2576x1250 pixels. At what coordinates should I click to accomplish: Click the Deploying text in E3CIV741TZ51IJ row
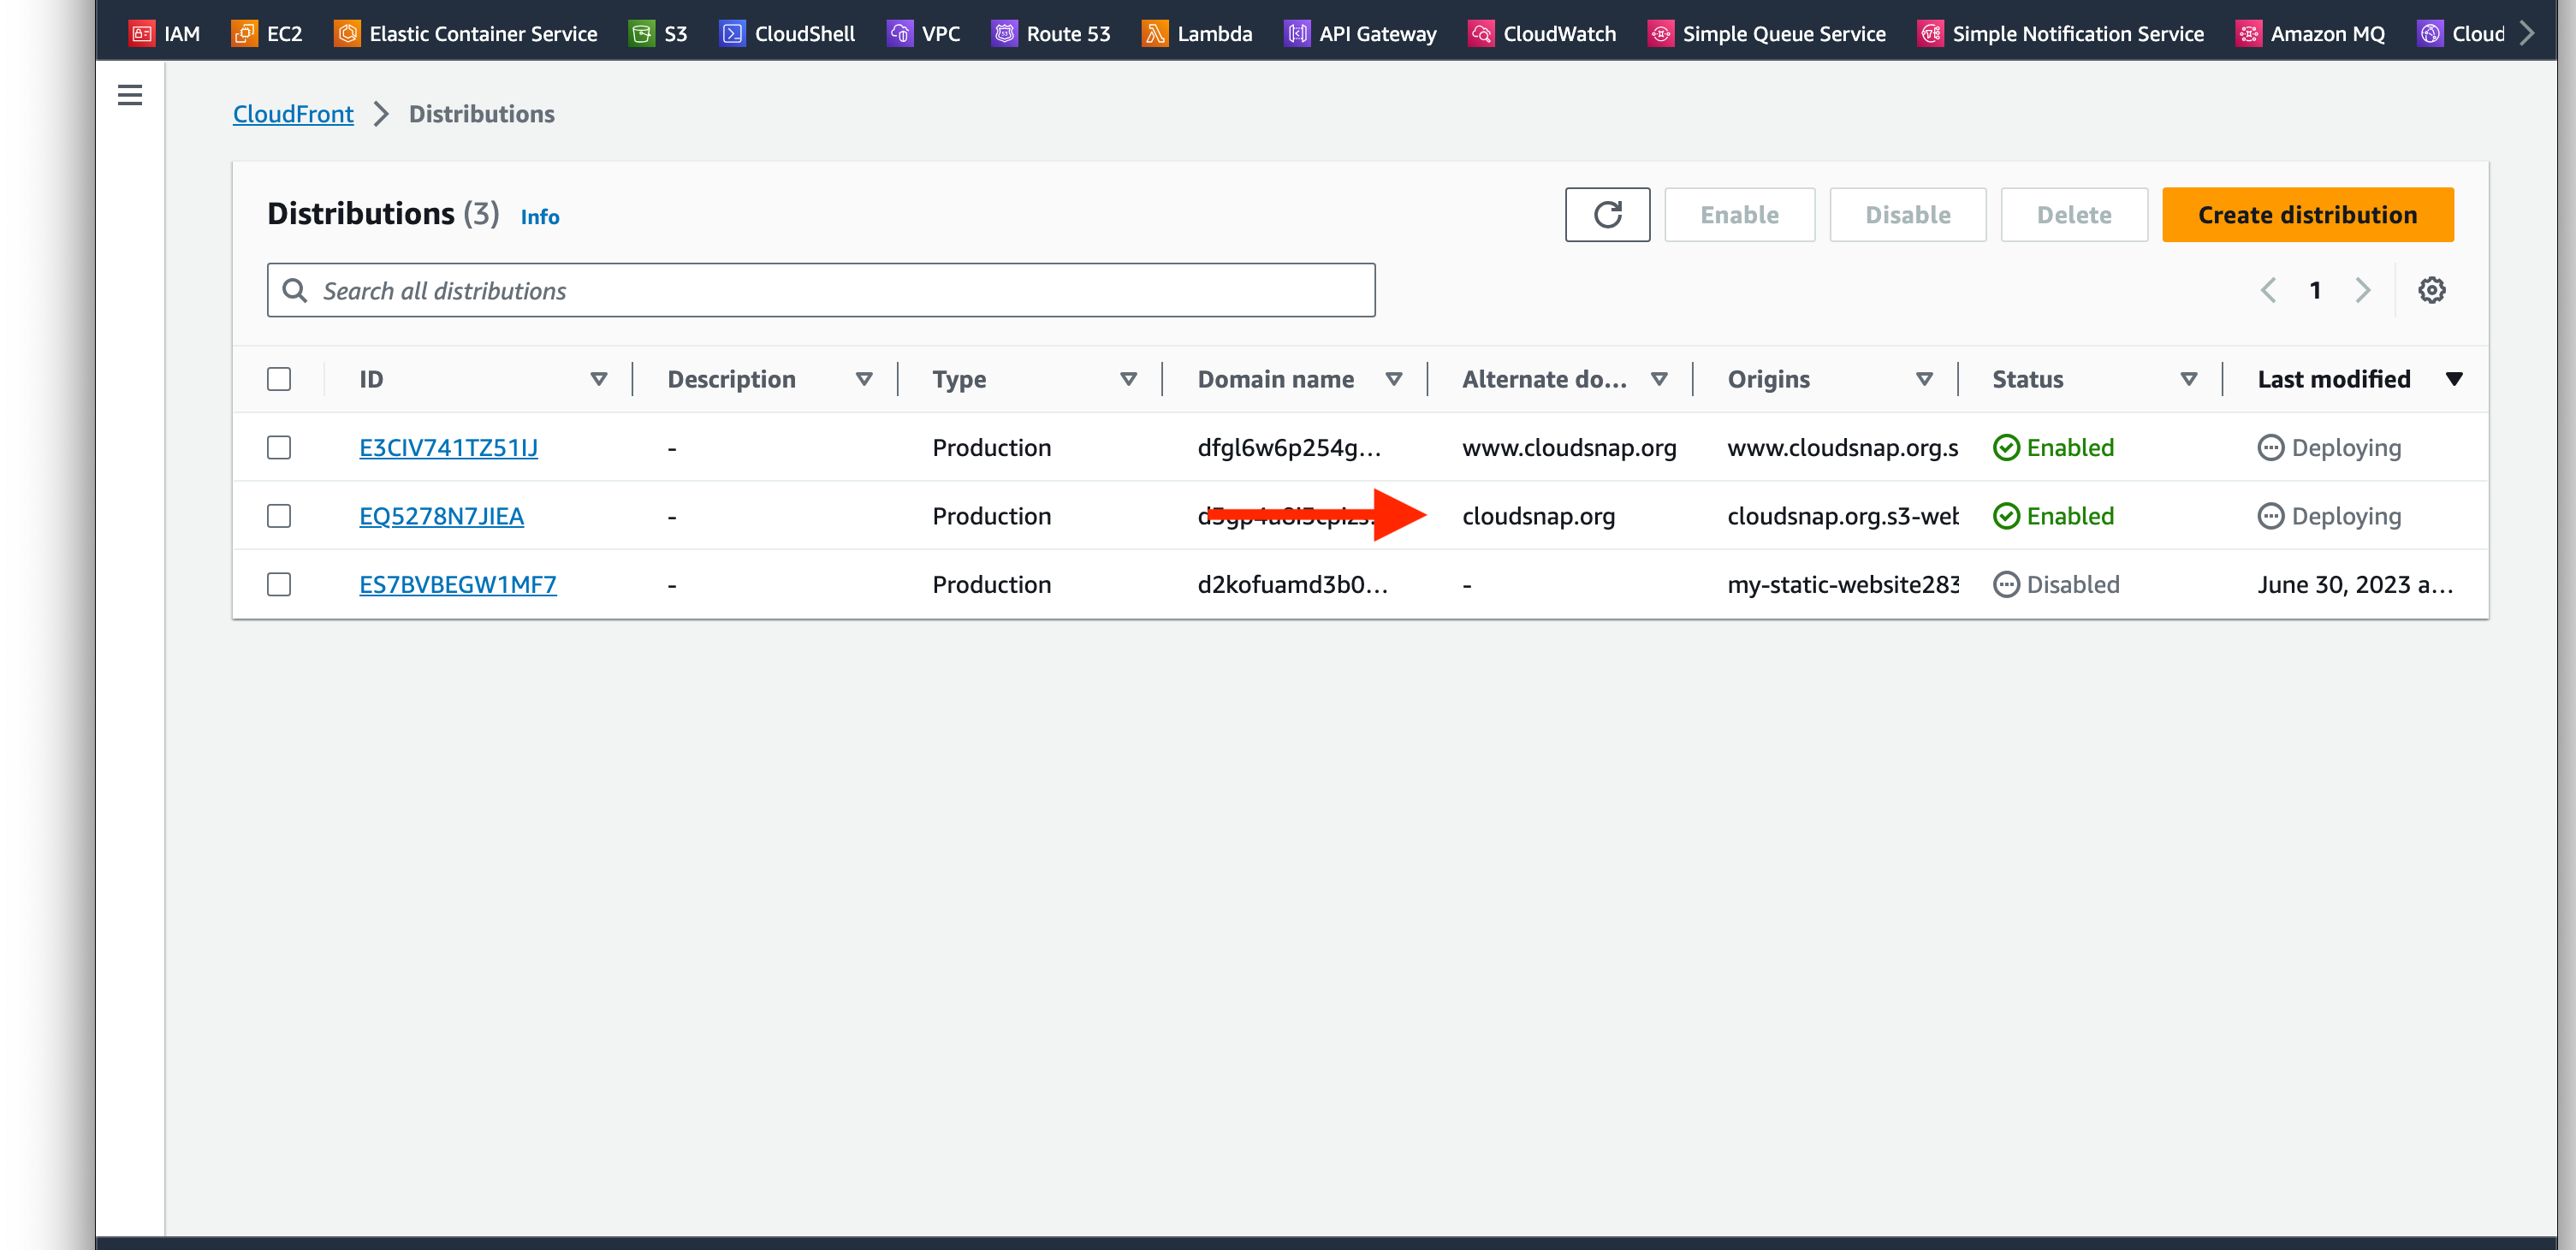tap(2346, 448)
